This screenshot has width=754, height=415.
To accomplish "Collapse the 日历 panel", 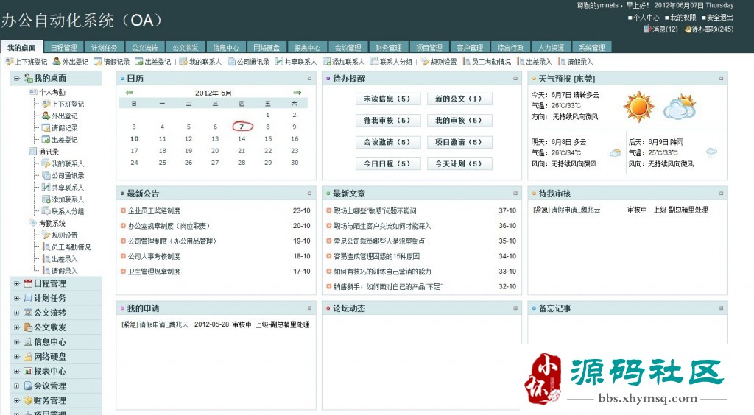I will point(310,78).
